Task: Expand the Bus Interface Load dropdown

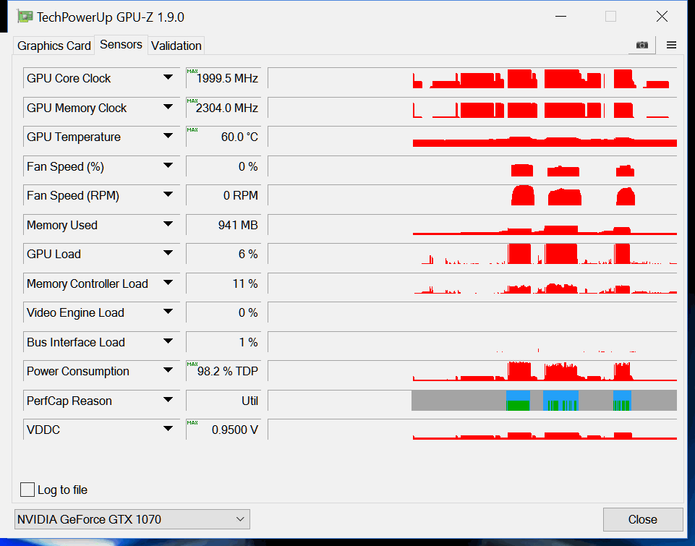Action: pyautogui.click(x=168, y=341)
